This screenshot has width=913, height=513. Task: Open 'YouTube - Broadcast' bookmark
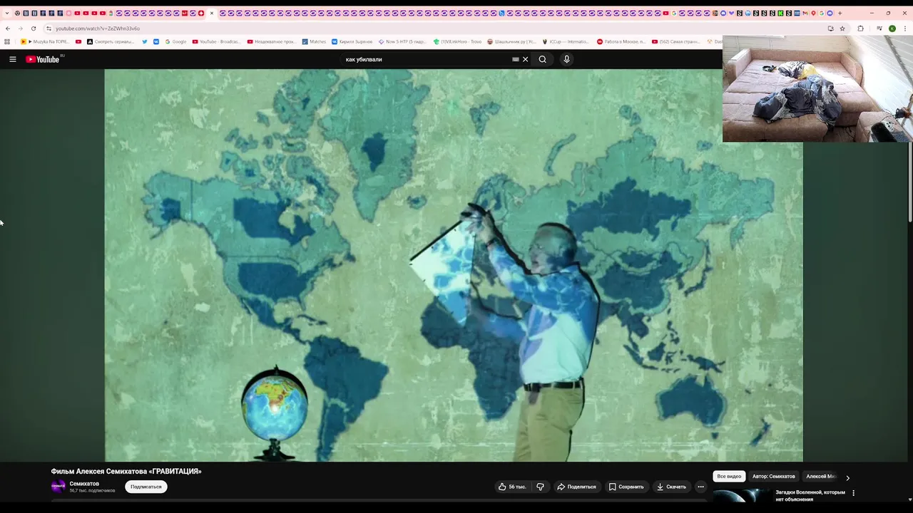tap(216, 41)
